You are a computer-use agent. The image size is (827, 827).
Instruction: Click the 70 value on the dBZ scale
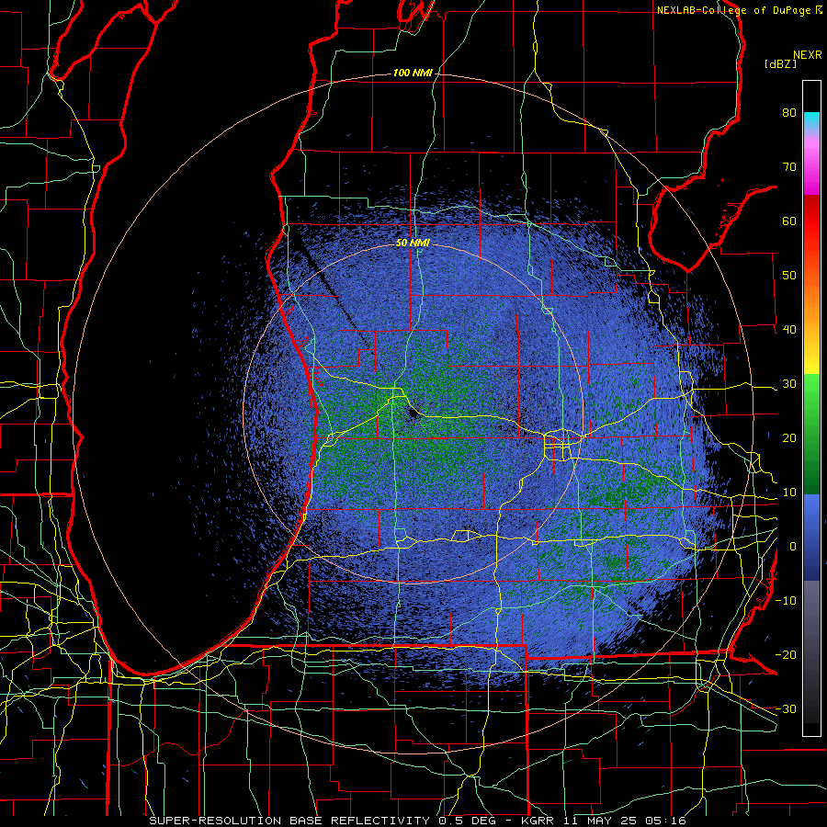coord(789,166)
